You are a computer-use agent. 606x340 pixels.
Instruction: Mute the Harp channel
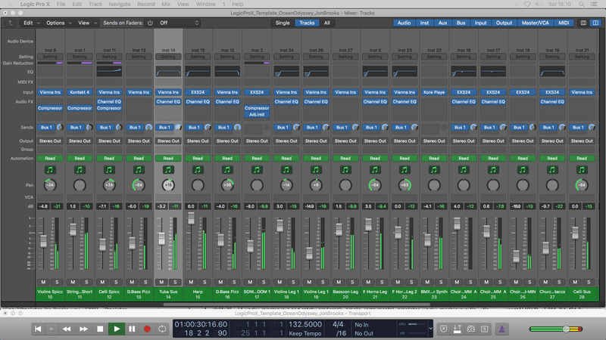[191, 282]
